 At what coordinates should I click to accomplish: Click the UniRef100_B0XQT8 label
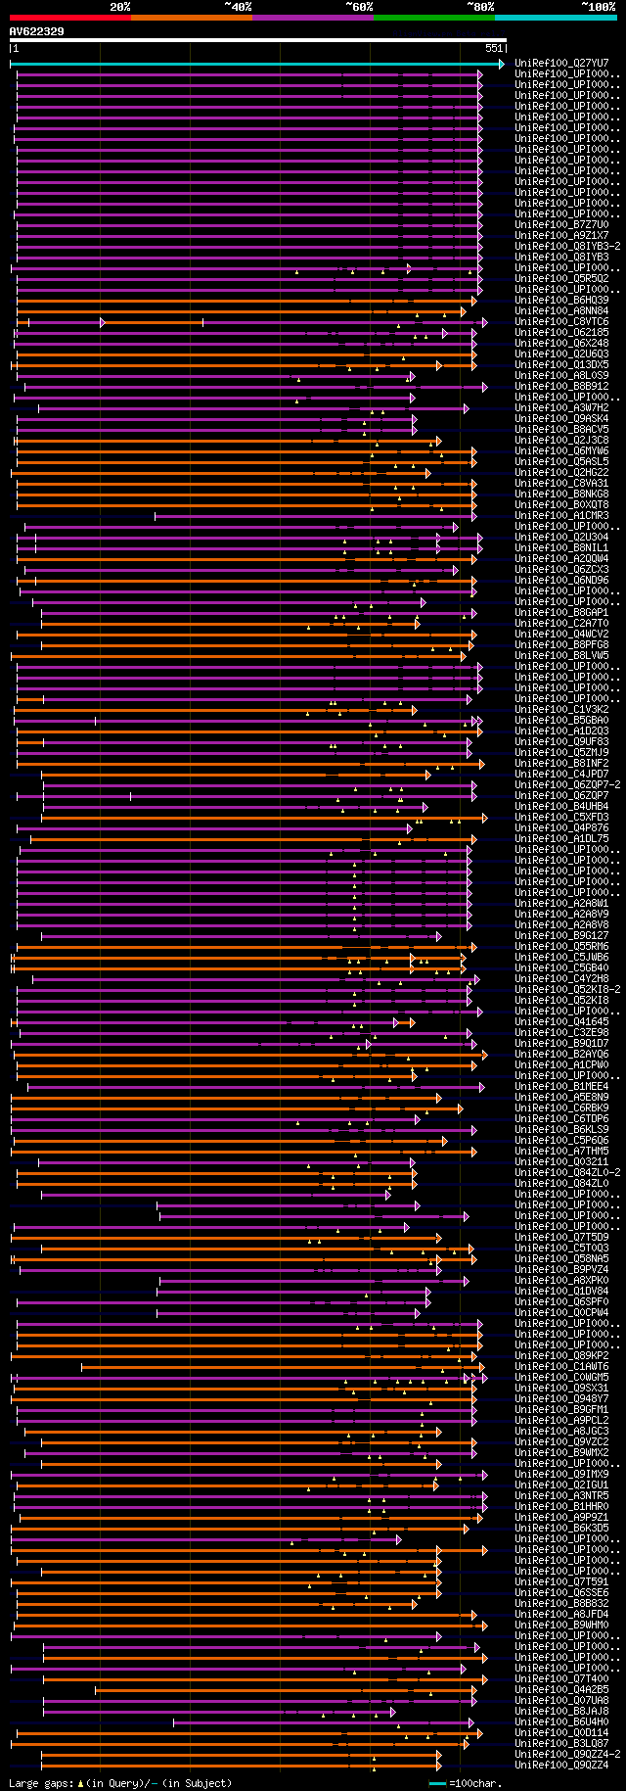coord(561,504)
